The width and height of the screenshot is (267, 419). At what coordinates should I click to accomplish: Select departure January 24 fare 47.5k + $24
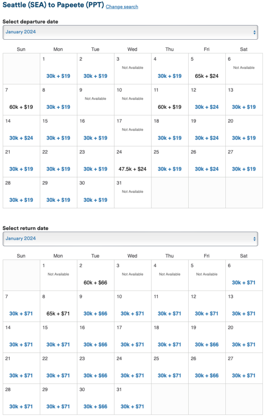132,169
